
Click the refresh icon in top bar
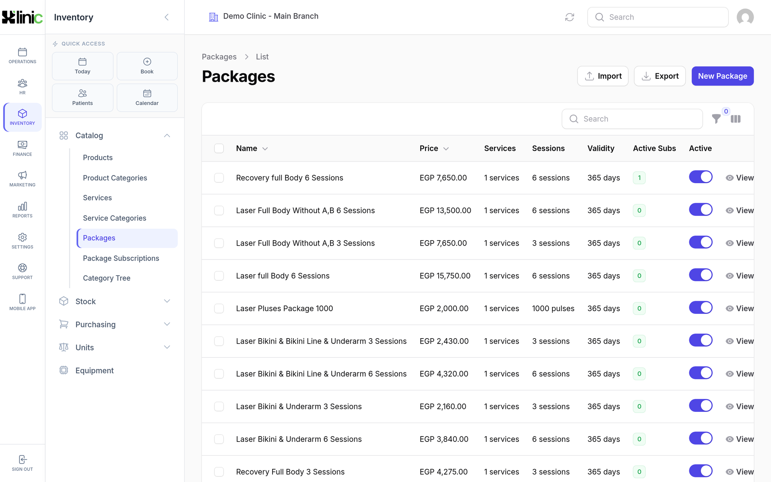[569, 17]
